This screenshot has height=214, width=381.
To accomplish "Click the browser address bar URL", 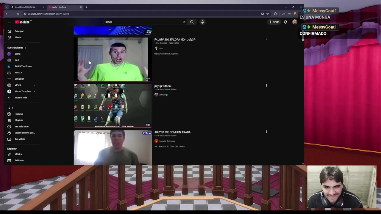I will tap(49, 14).
